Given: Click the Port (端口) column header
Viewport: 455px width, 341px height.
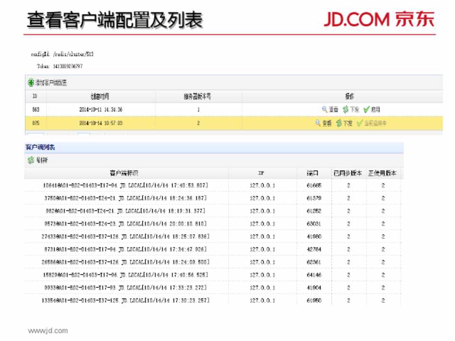Looking at the screenshot, I should click(313, 173).
